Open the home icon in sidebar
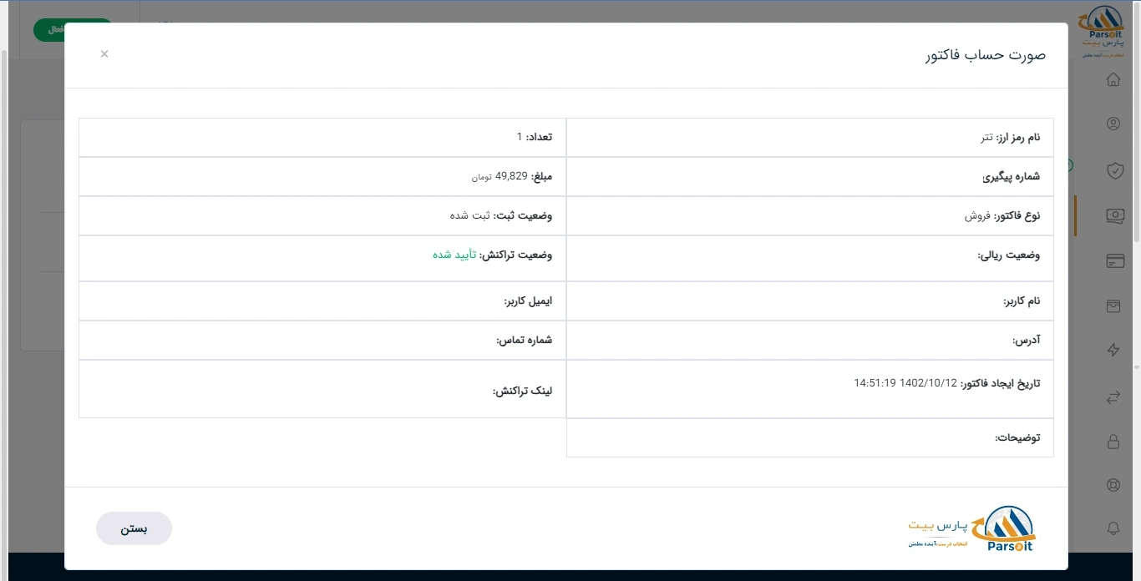The image size is (1141, 581). click(x=1113, y=80)
